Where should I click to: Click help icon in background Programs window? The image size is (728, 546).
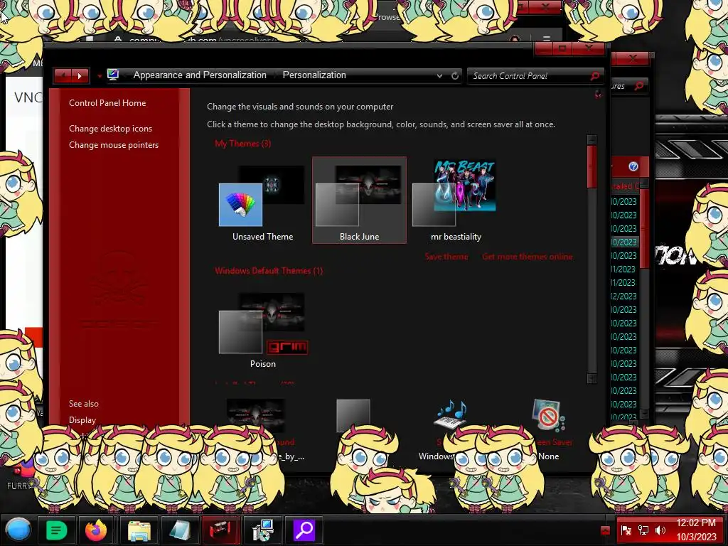coord(633,166)
